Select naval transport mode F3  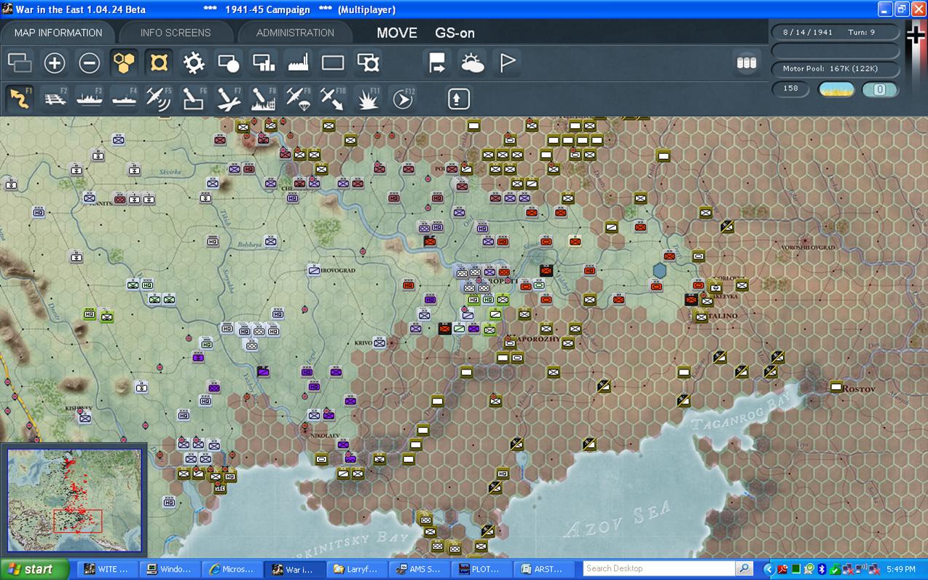pyautogui.click(x=90, y=98)
